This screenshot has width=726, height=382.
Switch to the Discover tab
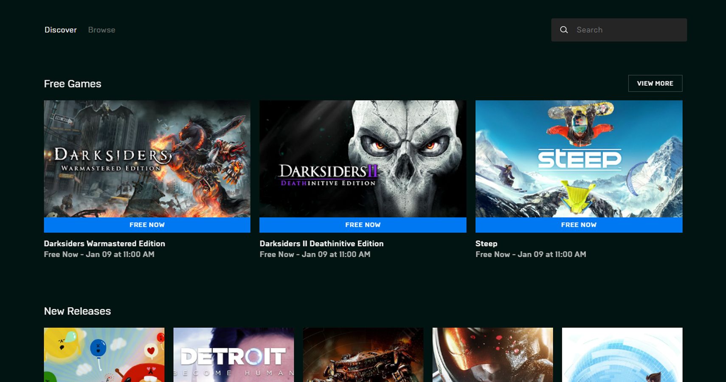[61, 30]
